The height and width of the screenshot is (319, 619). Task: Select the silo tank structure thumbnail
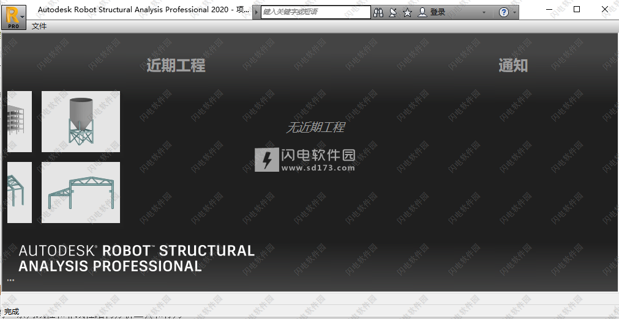click(x=81, y=122)
